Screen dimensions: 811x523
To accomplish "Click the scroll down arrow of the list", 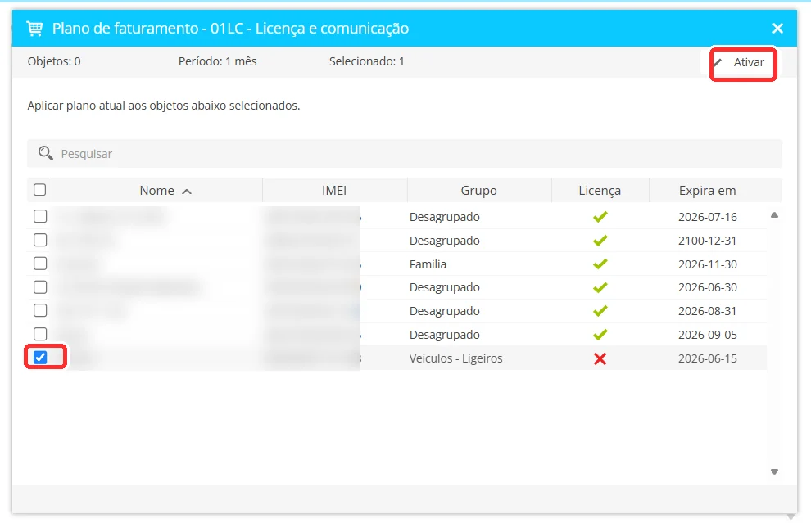I will pyautogui.click(x=774, y=471).
